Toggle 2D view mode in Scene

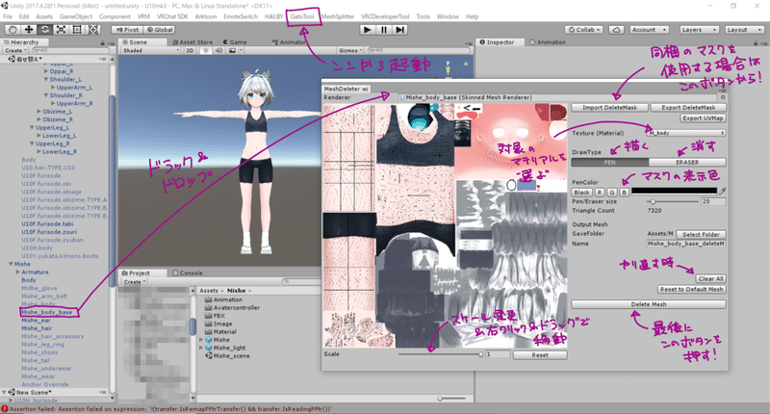pyautogui.click(x=190, y=50)
